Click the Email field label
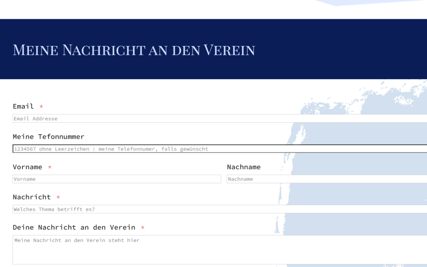 click(x=24, y=106)
